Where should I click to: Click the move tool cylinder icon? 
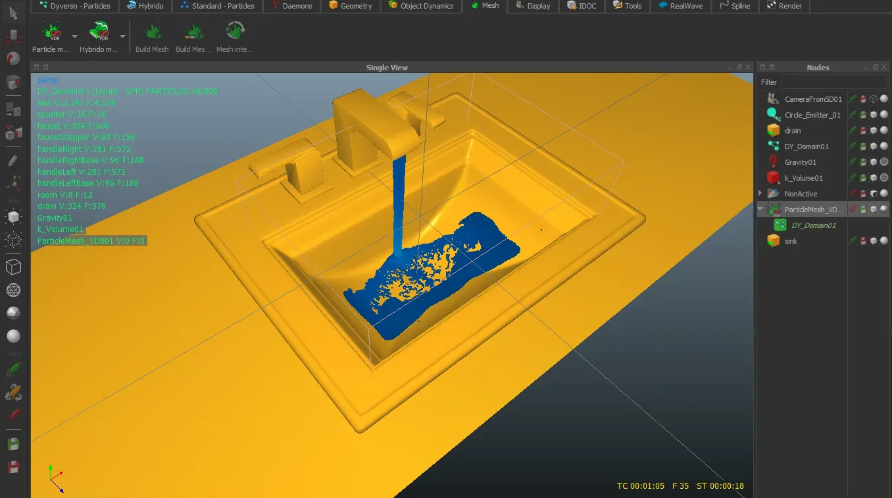coord(13,36)
